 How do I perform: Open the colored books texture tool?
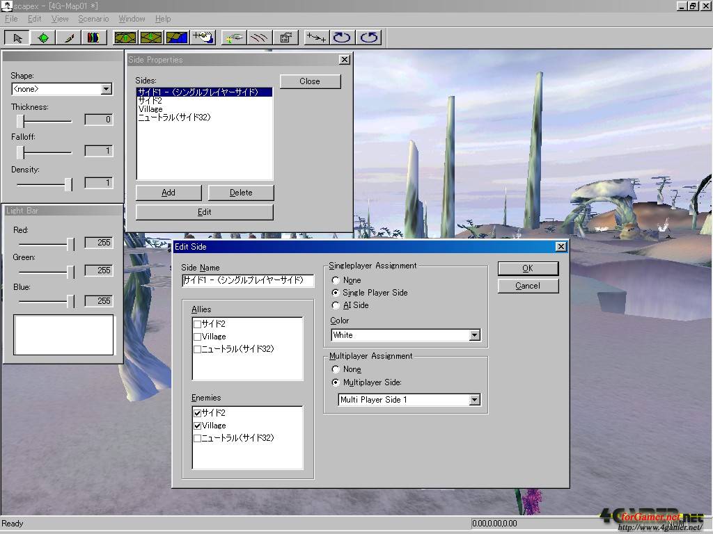coord(93,38)
